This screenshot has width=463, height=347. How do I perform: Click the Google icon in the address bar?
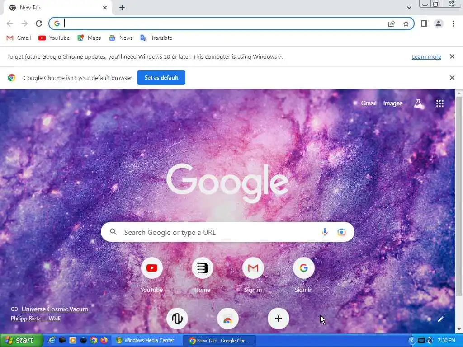pos(57,23)
